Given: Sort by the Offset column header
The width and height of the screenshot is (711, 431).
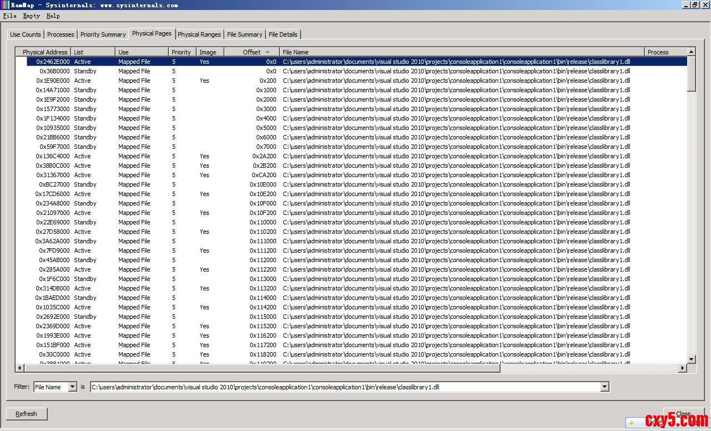Looking at the screenshot, I should (252, 52).
